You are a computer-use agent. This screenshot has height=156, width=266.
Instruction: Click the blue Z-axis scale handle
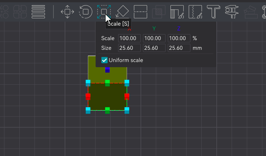[107, 70]
